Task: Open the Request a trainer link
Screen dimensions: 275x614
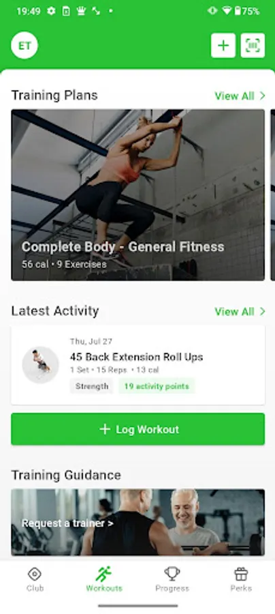Action: (x=67, y=523)
